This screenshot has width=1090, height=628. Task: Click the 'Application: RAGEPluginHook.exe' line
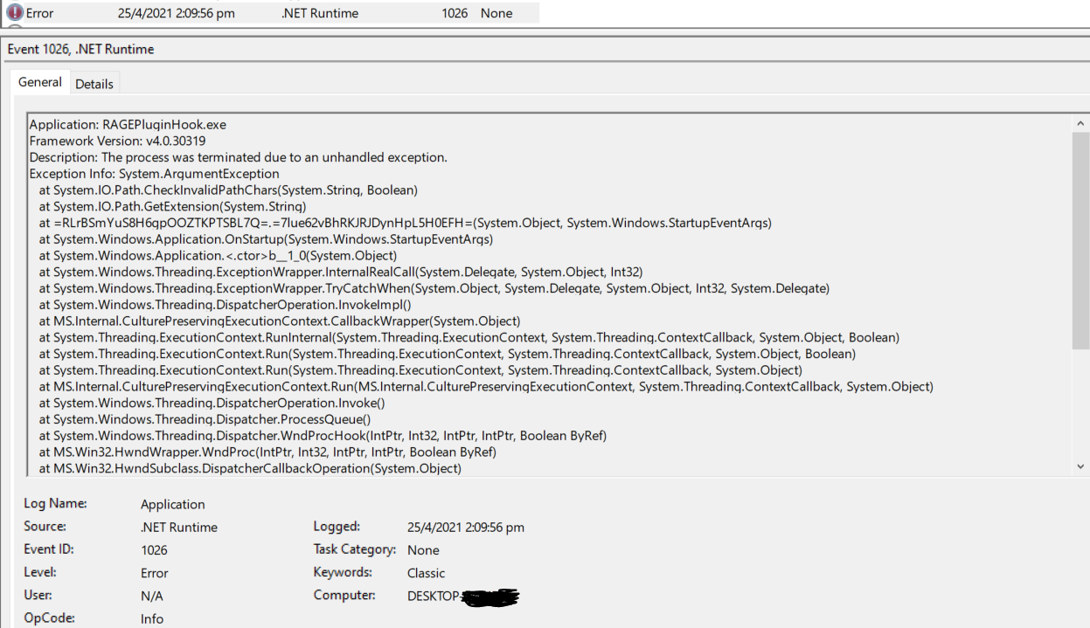[128, 125]
